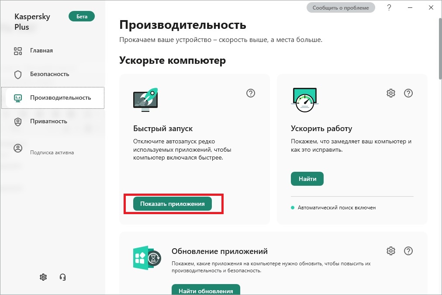Click the Обновление приложений icon
Viewport: 442px width, 295px height.
[x=147, y=258]
